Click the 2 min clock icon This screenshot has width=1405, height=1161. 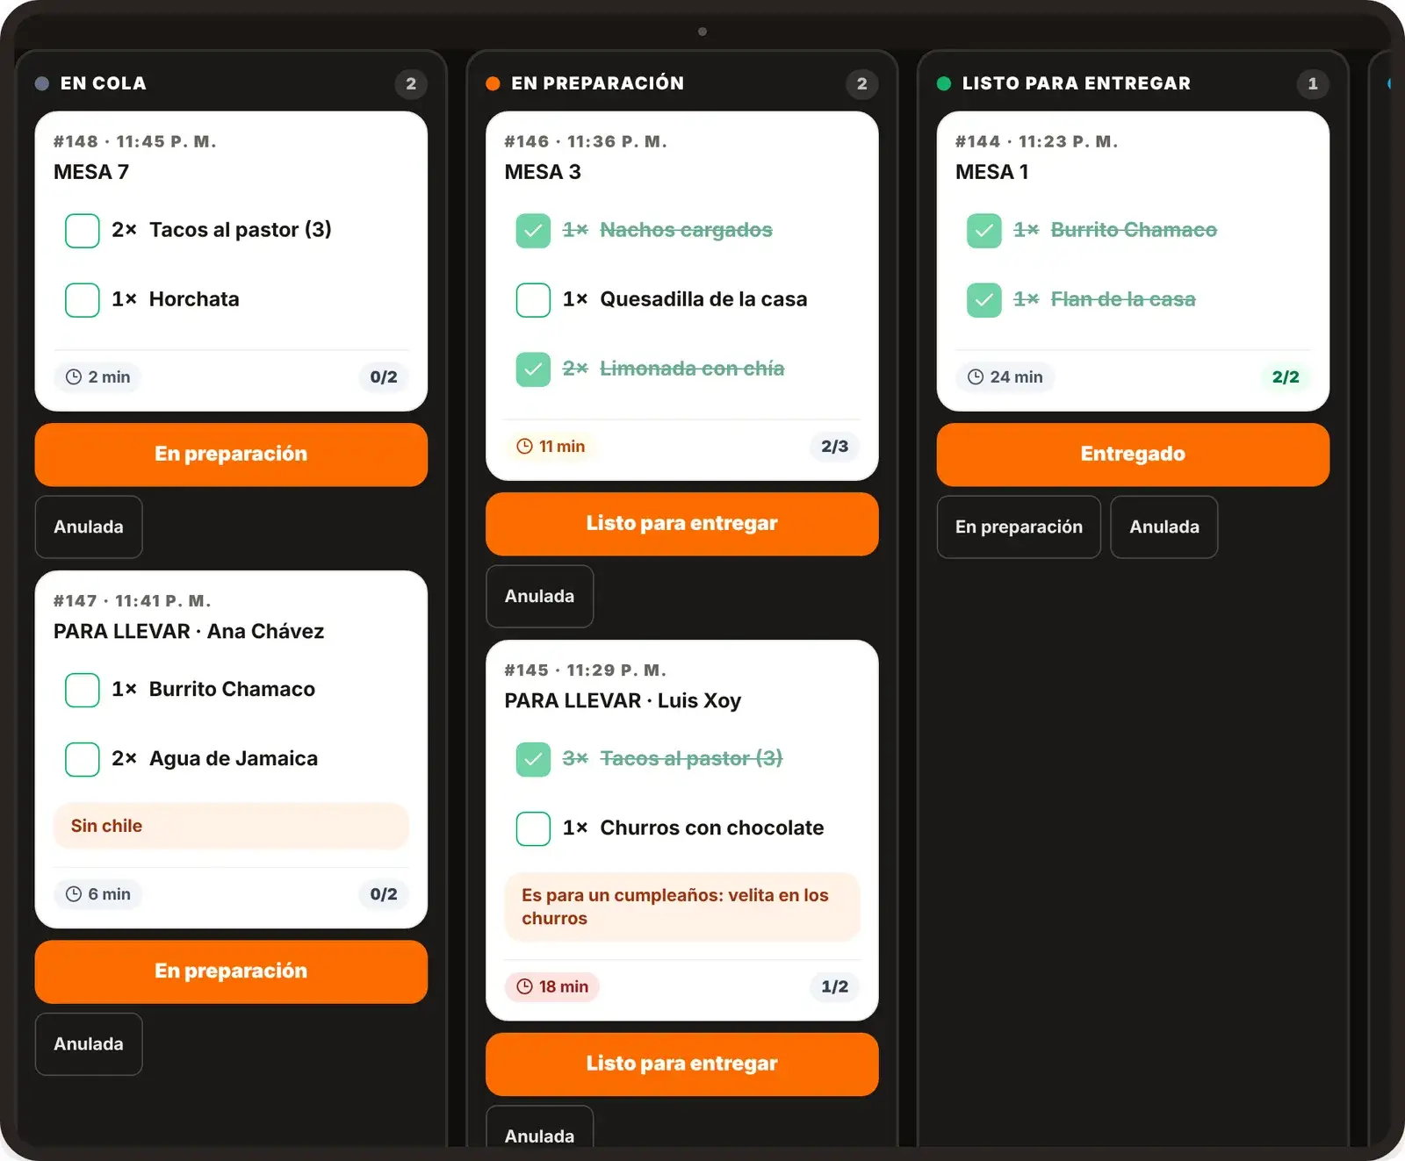click(74, 376)
